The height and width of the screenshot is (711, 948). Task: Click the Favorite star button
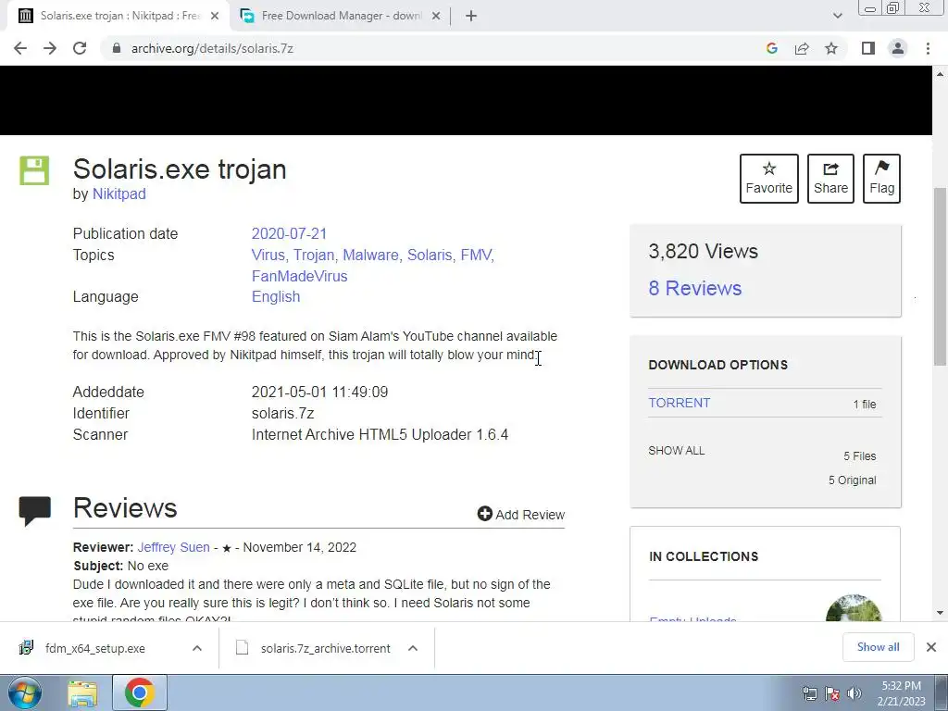[769, 179]
